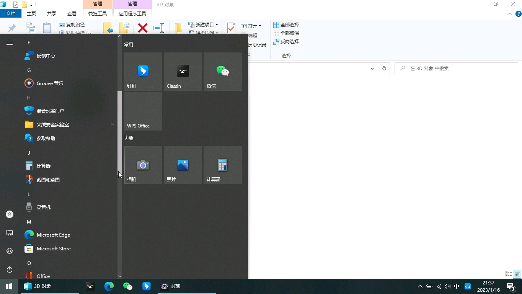Open 获取帮助 app
522x294 pixels.
69,138
